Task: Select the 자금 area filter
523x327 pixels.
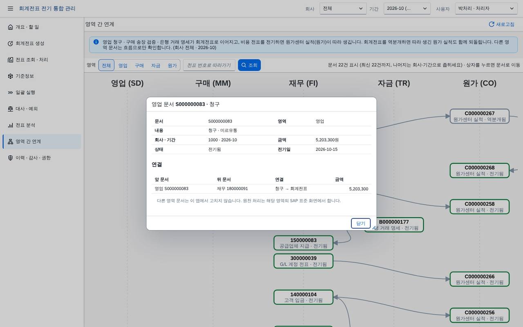Action: [x=156, y=65]
